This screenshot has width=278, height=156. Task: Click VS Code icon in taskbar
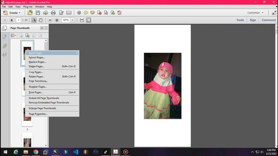(x=76, y=152)
